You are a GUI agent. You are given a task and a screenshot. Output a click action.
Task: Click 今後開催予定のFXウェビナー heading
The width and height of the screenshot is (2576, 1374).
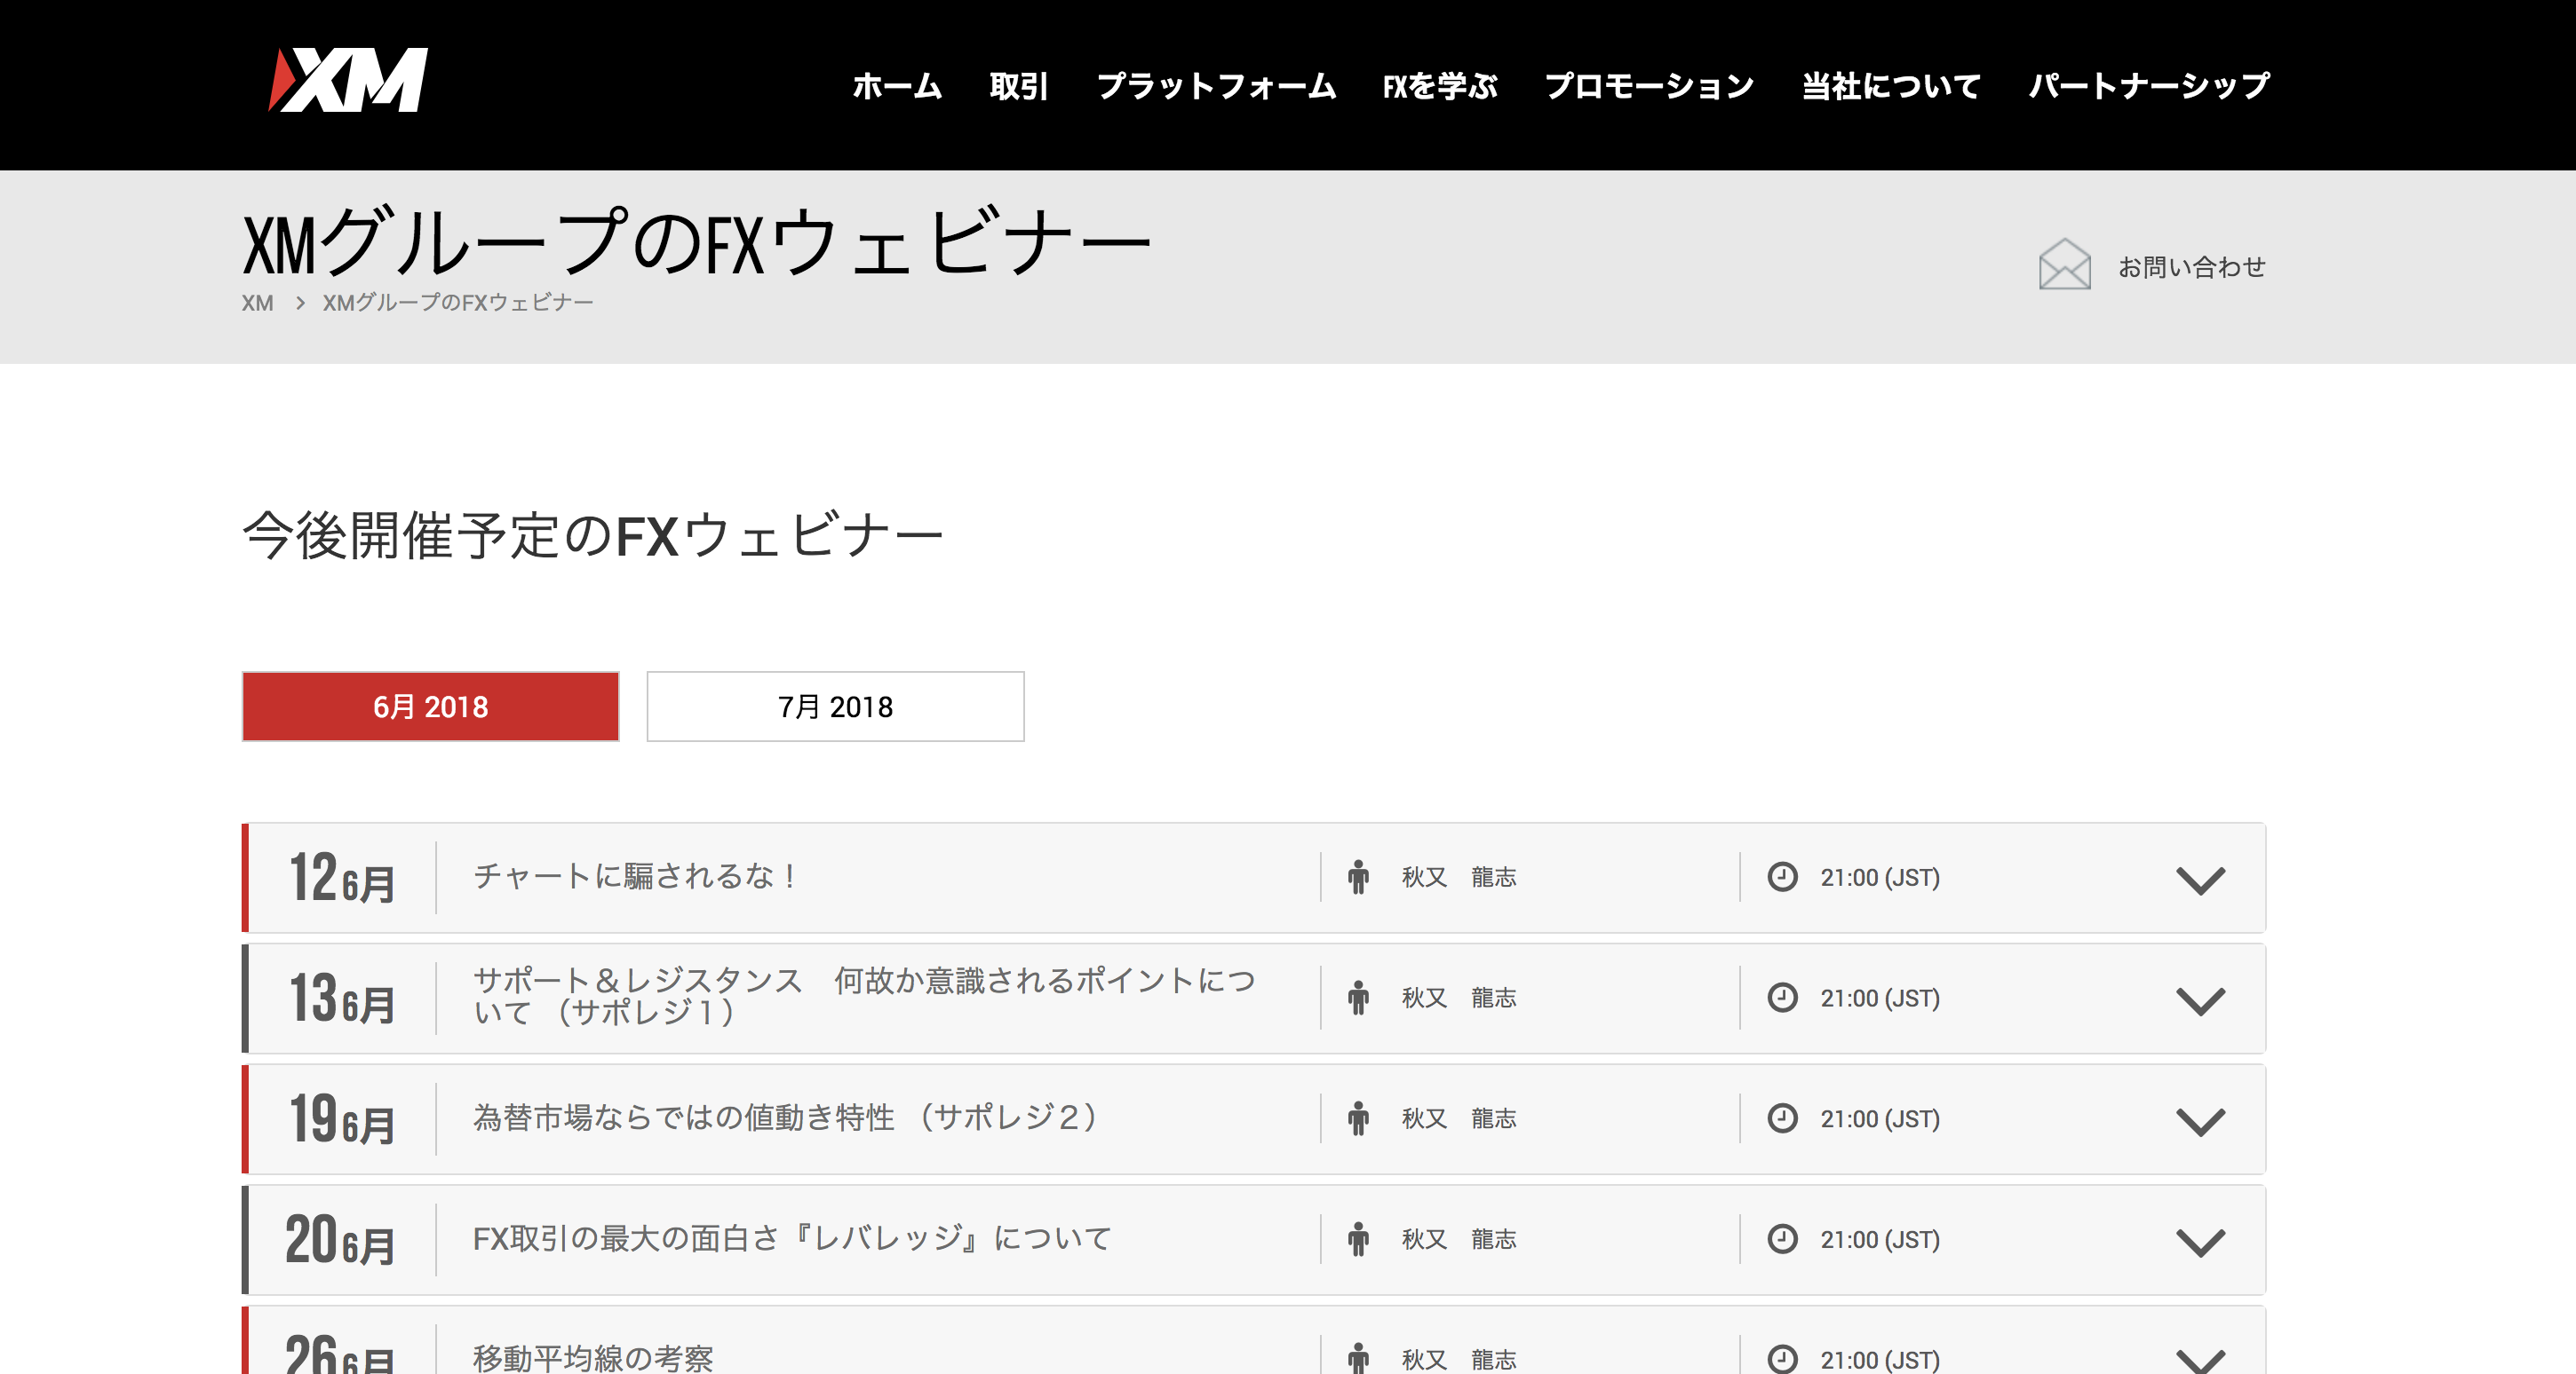(x=594, y=535)
